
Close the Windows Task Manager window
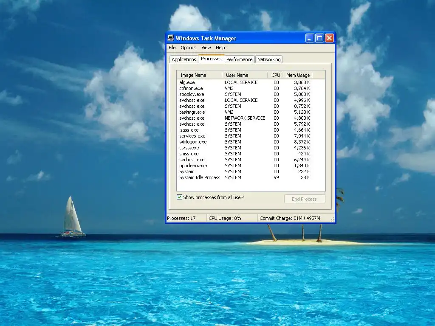(x=329, y=38)
